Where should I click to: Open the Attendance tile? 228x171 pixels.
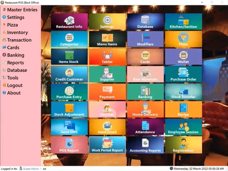[145, 127]
